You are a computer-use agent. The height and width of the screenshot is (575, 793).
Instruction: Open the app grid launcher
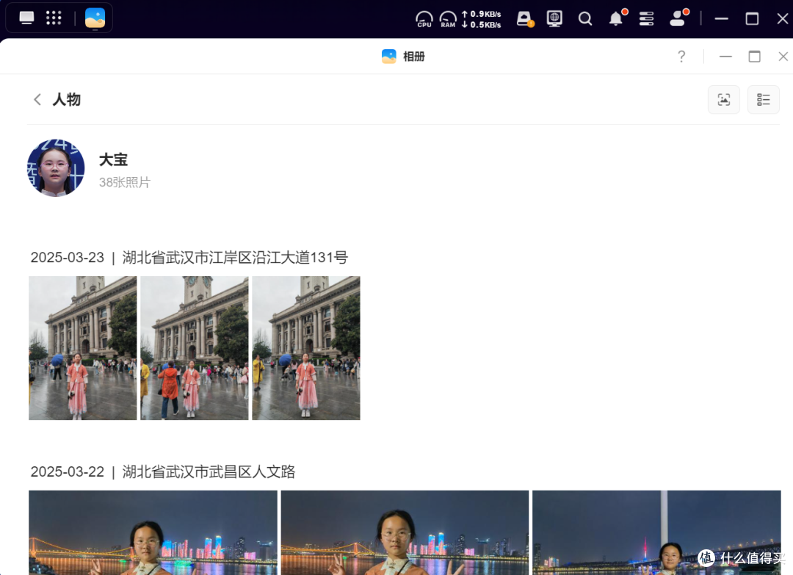(x=54, y=18)
